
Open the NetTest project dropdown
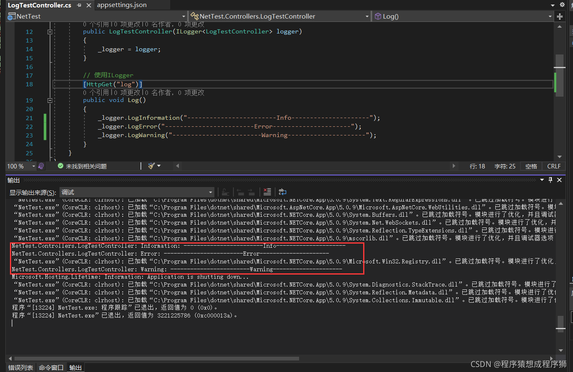(184, 17)
